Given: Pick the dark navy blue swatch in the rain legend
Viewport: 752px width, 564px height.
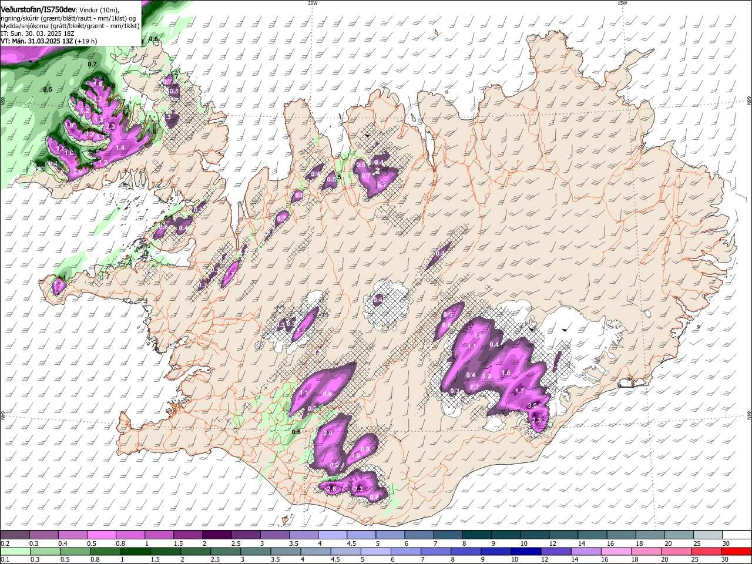Looking at the screenshot, I should (525, 552).
